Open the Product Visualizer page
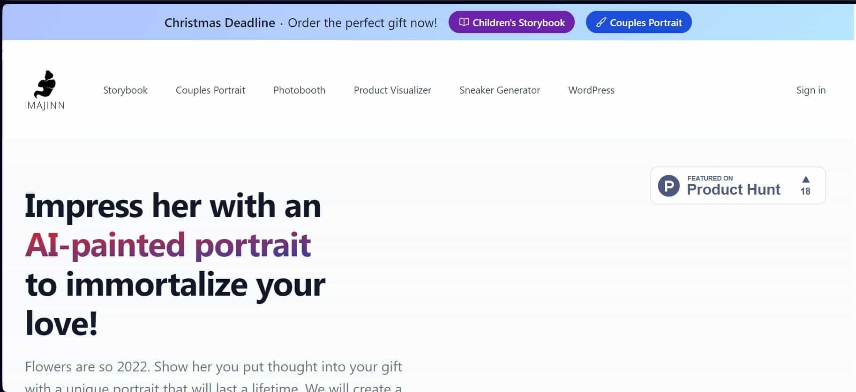The height and width of the screenshot is (392, 856). 392,90
